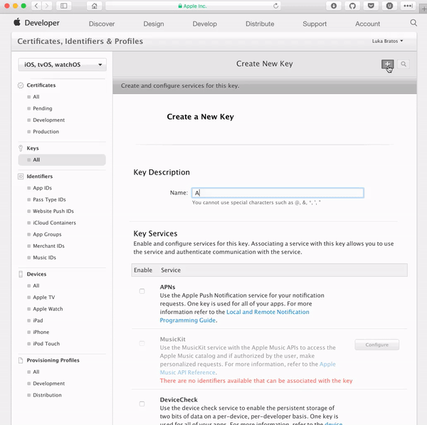Click the Developer title text
Screen dimensions: 427x425
(42, 23)
